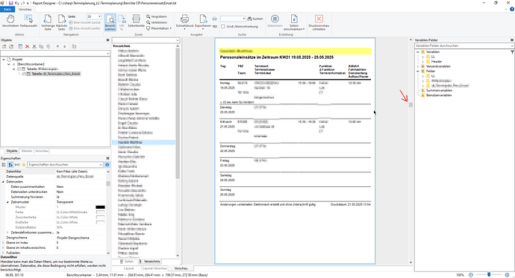Screen dimensions: 515x278
Task: Toggle alphabetical sort in Eigenschaften
Action: [x=10, y=165]
